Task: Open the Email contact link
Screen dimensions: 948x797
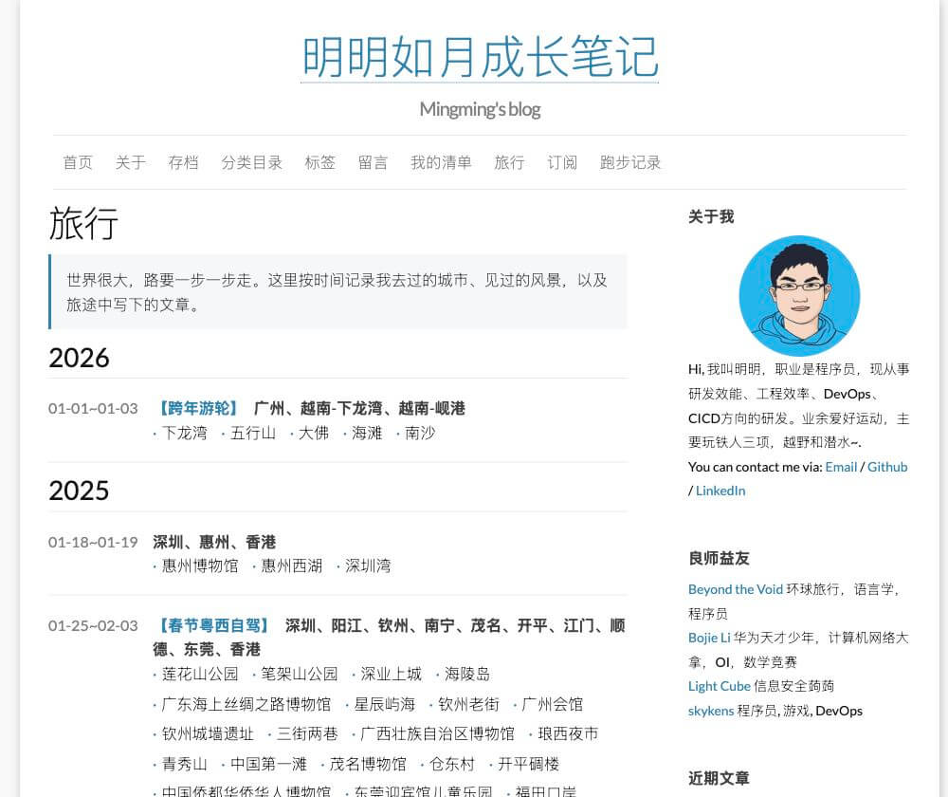Action: coord(841,467)
